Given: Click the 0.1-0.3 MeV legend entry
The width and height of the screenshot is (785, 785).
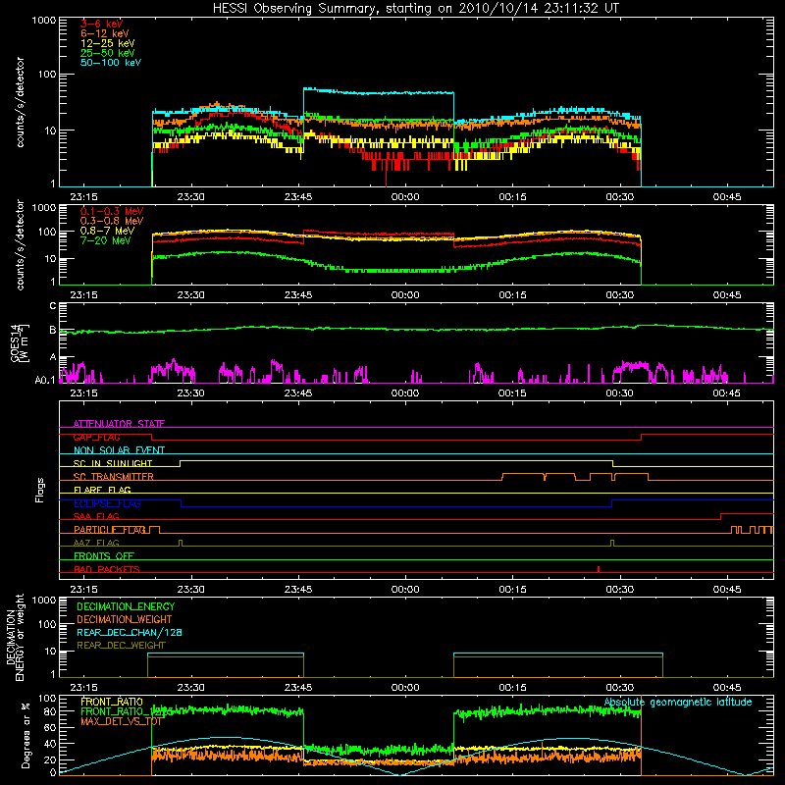Looking at the screenshot, I should pos(111,211).
